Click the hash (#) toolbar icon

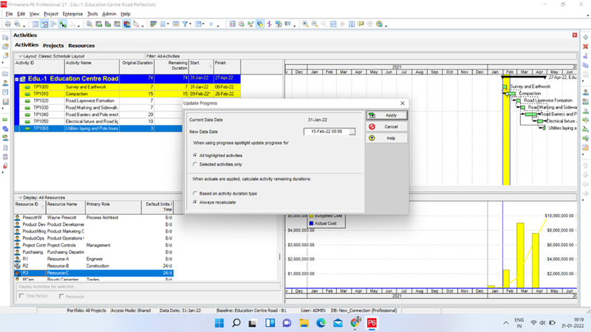coord(211,24)
